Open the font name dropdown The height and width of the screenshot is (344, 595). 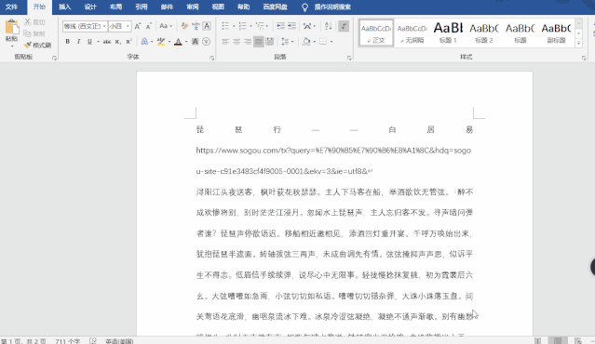[x=104, y=26]
